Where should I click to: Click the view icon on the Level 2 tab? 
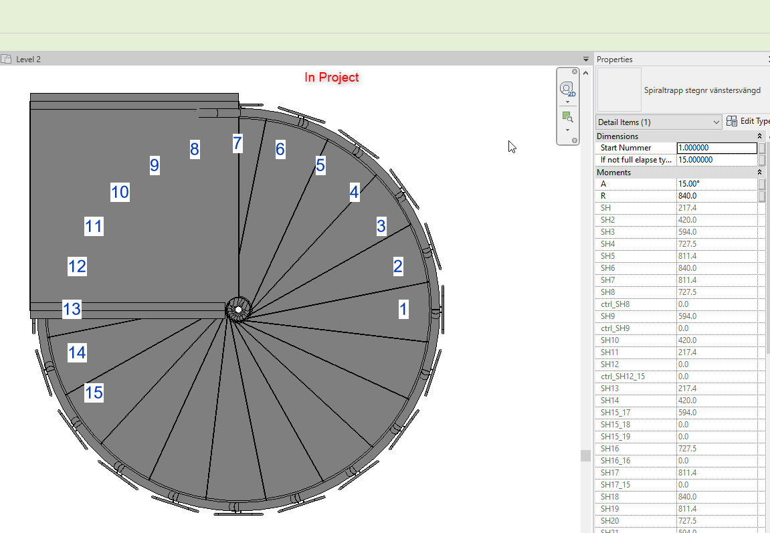click(x=5, y=59)
